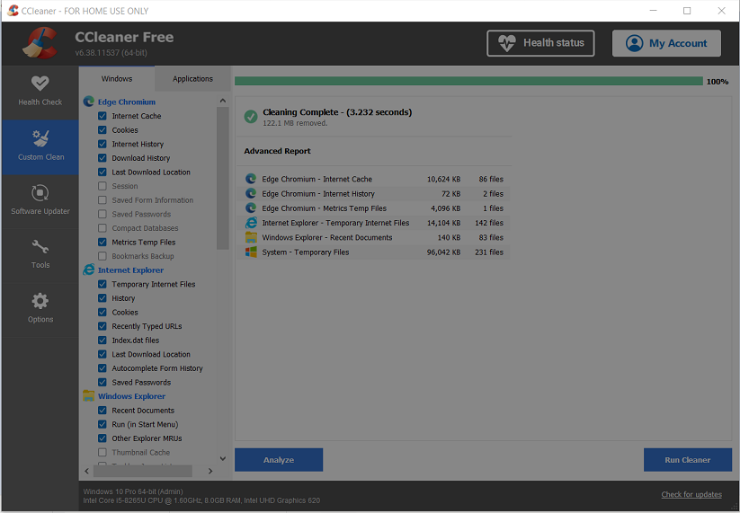
Task: Open the Options gear section
Action: coord(40,309)
